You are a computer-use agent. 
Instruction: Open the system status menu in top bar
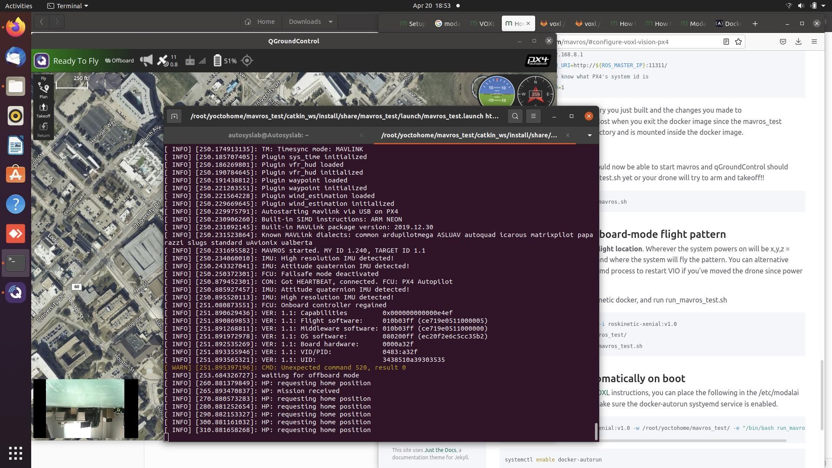[806, 6]
